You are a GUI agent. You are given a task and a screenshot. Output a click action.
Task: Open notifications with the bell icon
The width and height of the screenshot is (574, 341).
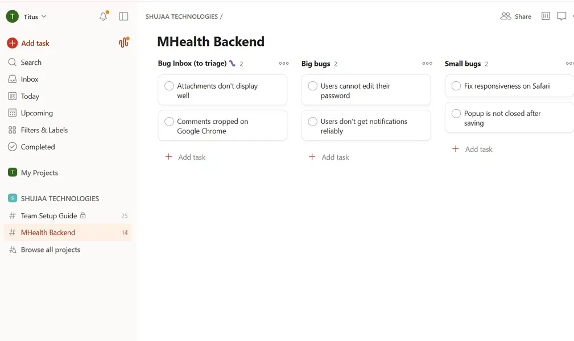point(103,16)
